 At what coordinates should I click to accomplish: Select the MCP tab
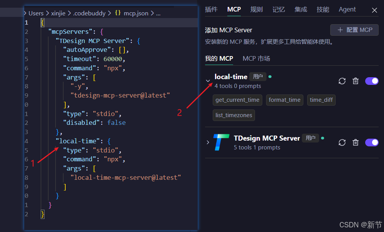[x=234, y=10]
